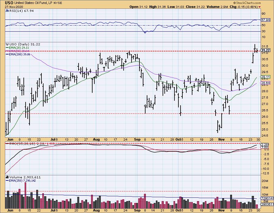This screenshot has width=274, height=213.
Task: Click the 2.28 PMO value tag on axis
Action: (x=265, y=145)
